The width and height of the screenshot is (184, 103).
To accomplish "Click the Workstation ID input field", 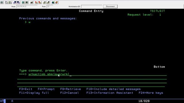I will point(92,6).
